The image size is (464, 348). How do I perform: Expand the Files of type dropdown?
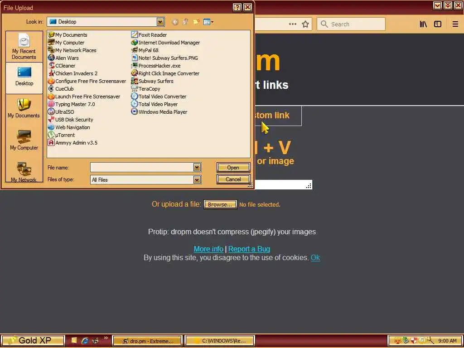[197, 179]
